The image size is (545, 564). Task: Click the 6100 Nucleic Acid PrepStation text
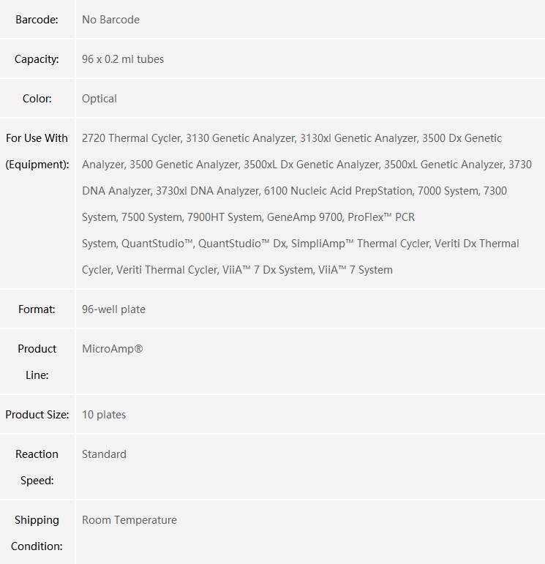[338, 191]
